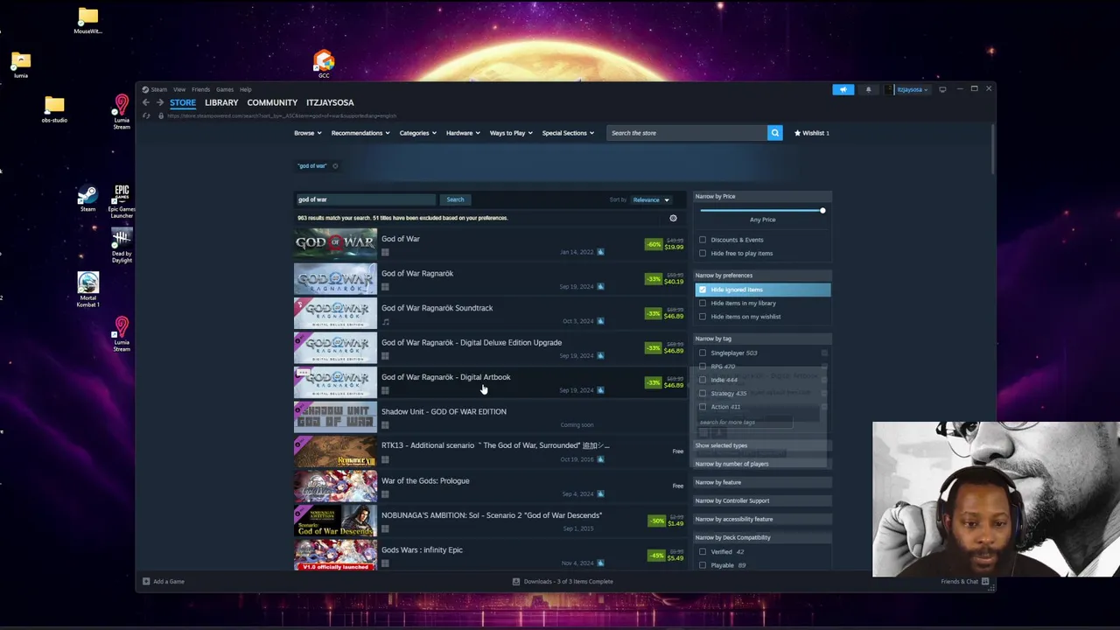This screenshot has height=630, width=1120.
Task: Expand Narrow by accessibility feature
Action: 761,519
